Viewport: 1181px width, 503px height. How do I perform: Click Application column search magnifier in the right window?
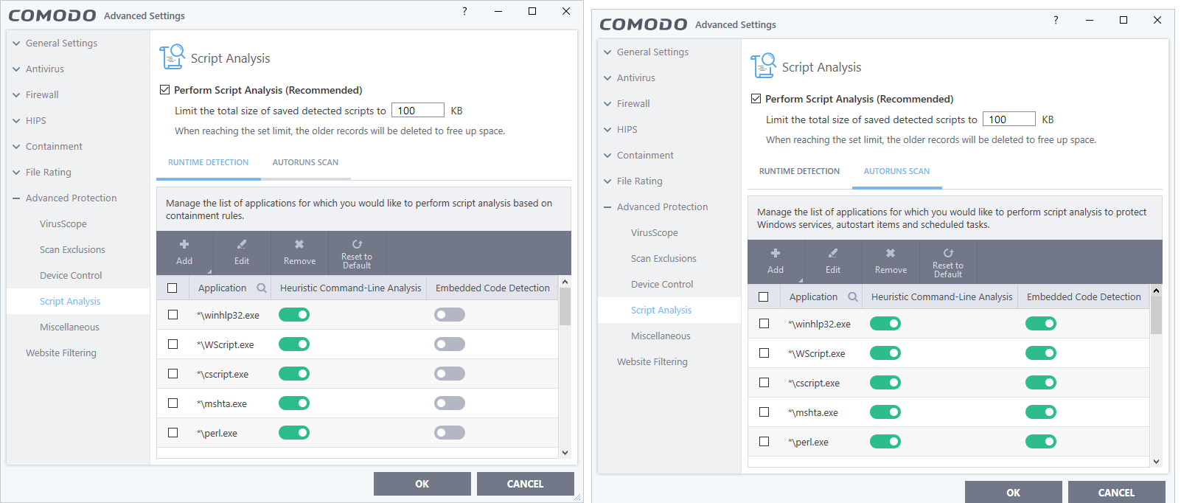click(852, 297)
